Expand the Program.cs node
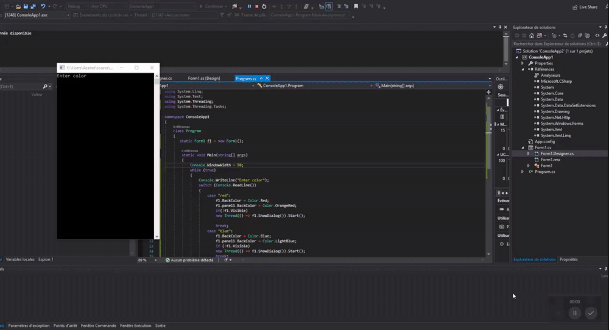609x330 pixels. click(522, 172)
